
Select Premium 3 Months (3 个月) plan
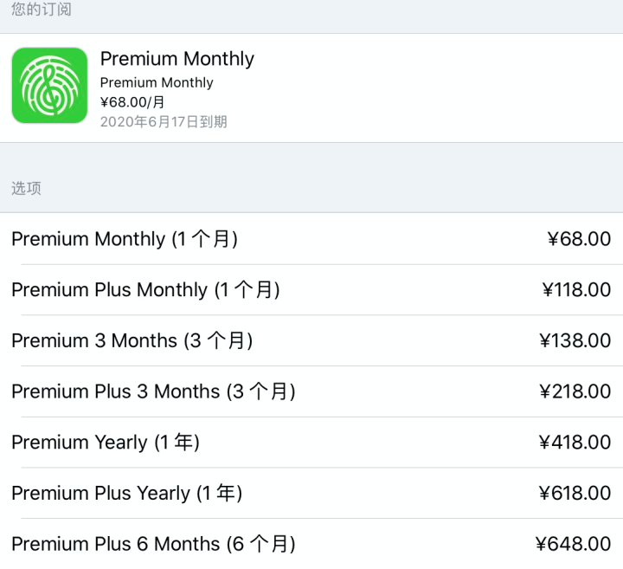(x=132, y=340)
